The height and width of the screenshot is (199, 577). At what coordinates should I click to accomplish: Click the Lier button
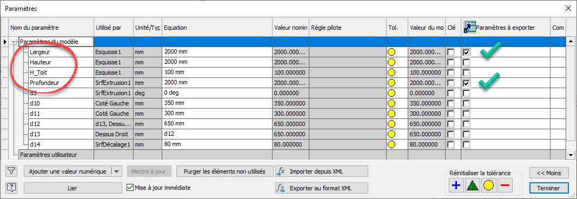[x=72, y=188]
